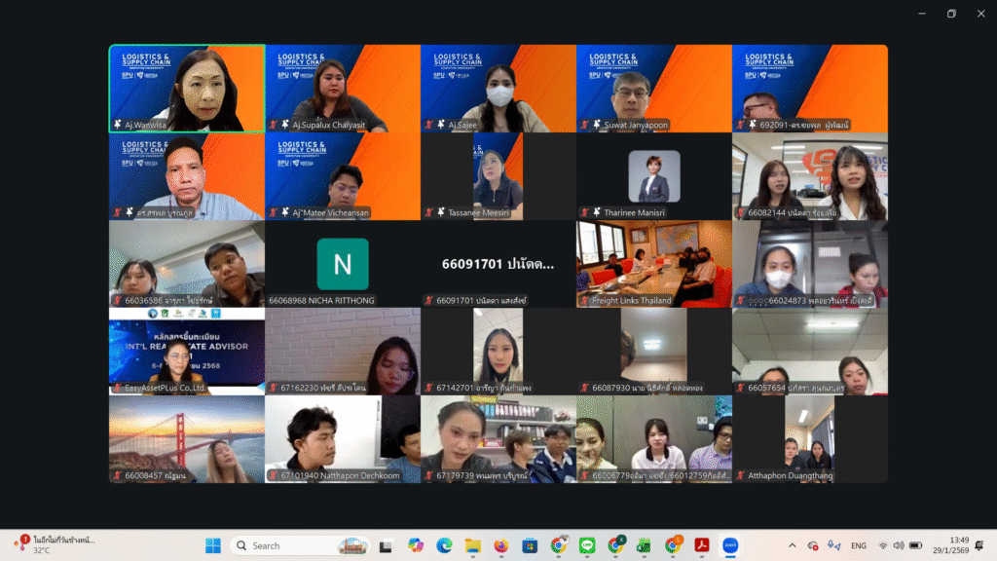Screen dimensions: 997x561
Task: Open Microsoft Store from the taskbar
Action: [x=530, y=545]
